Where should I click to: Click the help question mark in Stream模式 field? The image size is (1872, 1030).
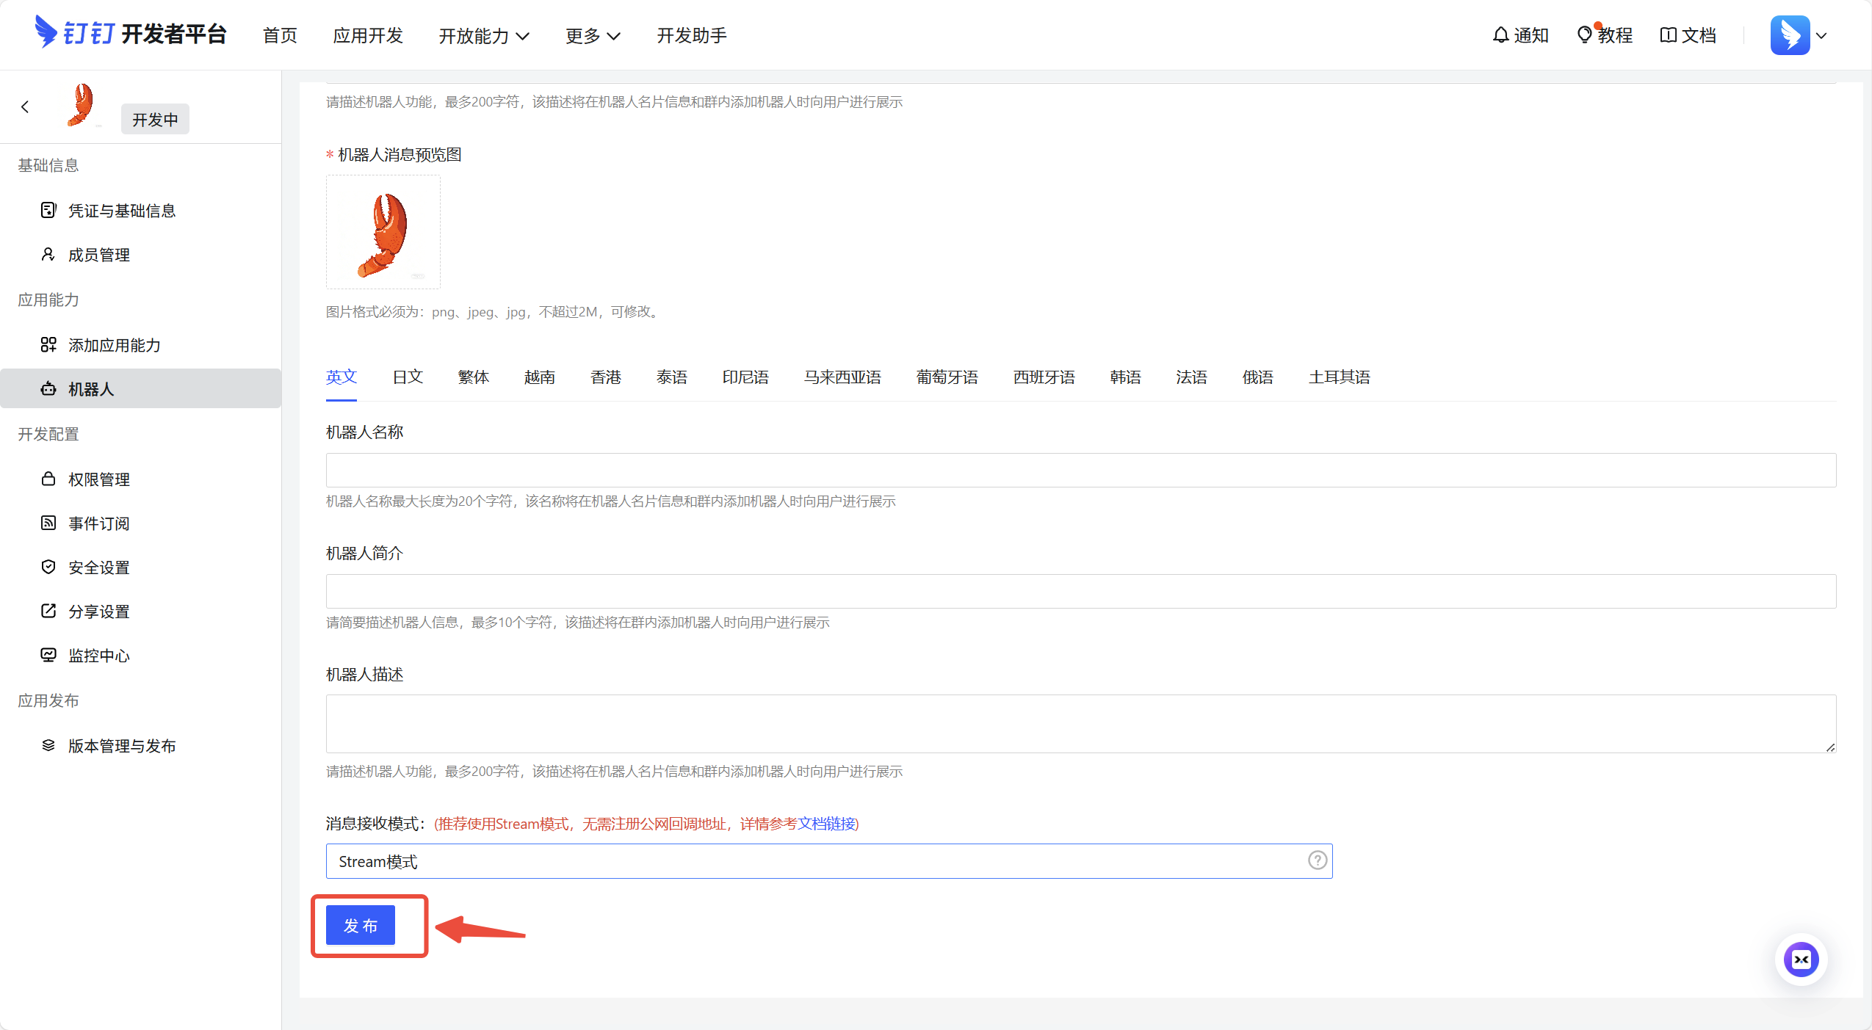[x=1317, y=860]
